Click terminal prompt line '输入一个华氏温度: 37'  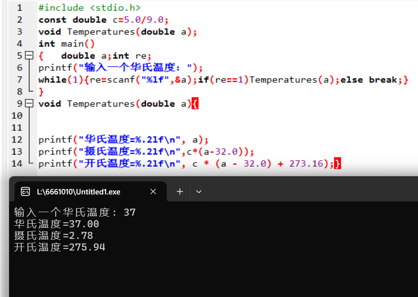75,212
